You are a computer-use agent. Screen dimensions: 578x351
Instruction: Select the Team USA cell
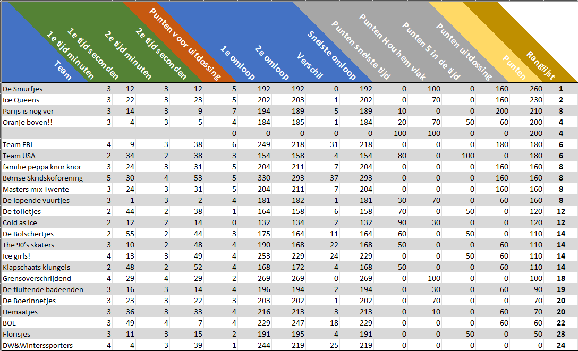19,156
